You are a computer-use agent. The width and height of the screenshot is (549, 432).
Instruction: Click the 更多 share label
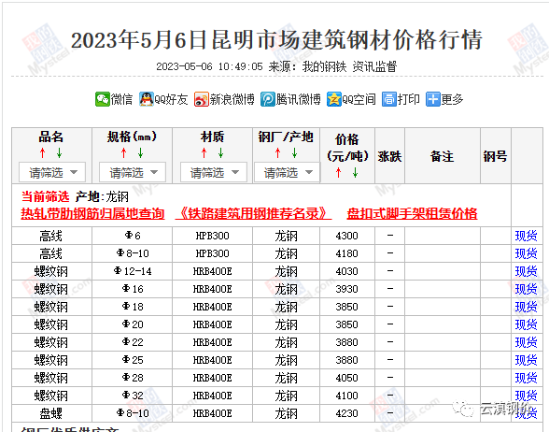[x=452, y=99]
